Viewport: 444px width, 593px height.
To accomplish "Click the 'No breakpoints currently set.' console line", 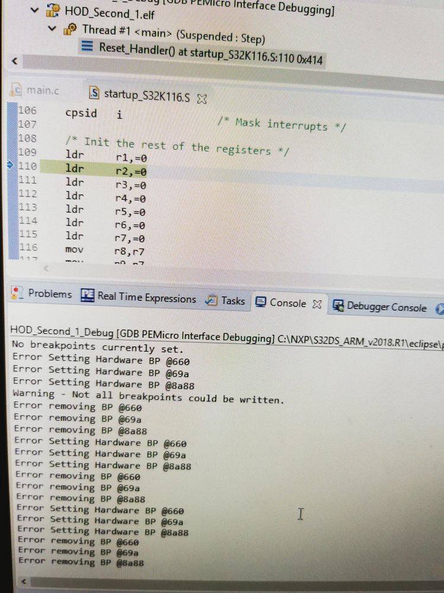I will click(x=97, y=347).
